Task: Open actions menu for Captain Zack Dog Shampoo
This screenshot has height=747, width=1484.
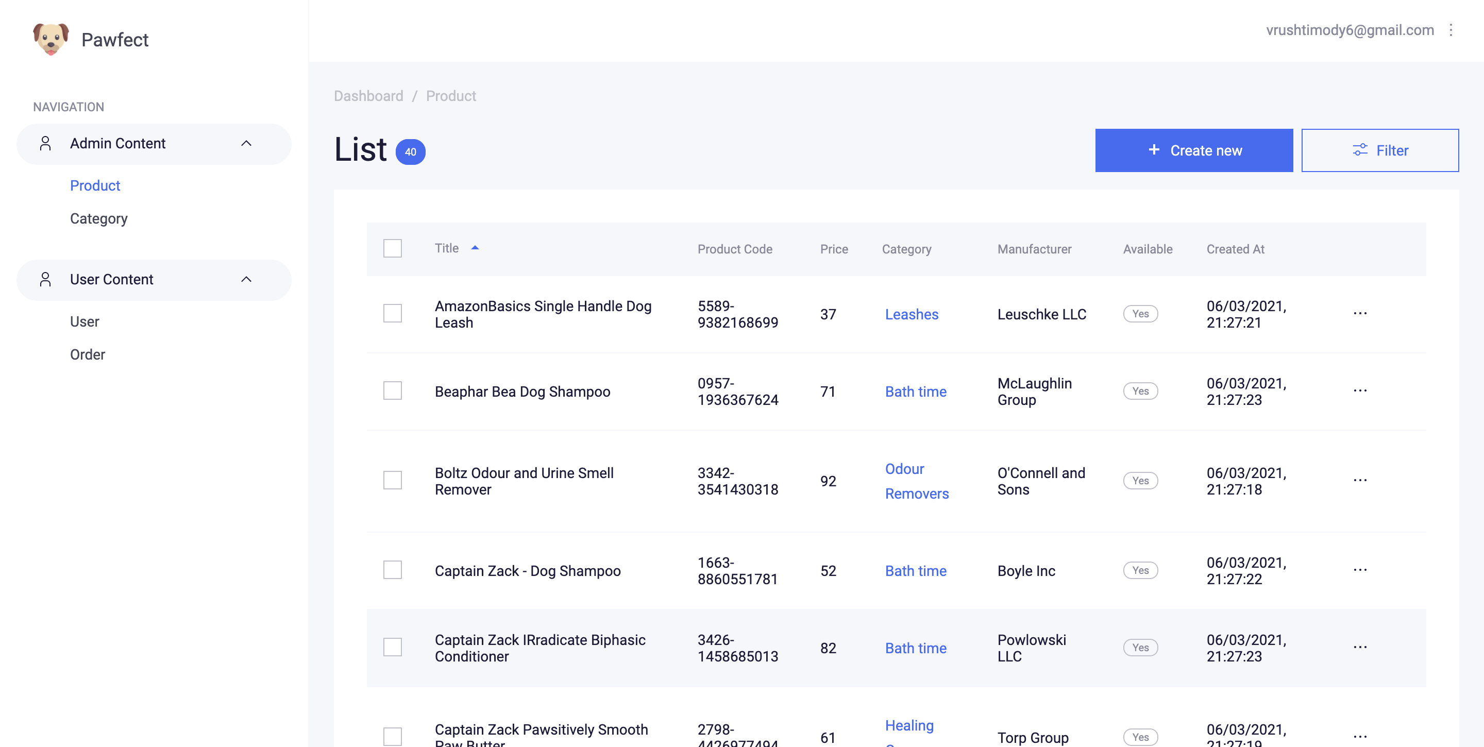Action: (x=1360, y=570)
